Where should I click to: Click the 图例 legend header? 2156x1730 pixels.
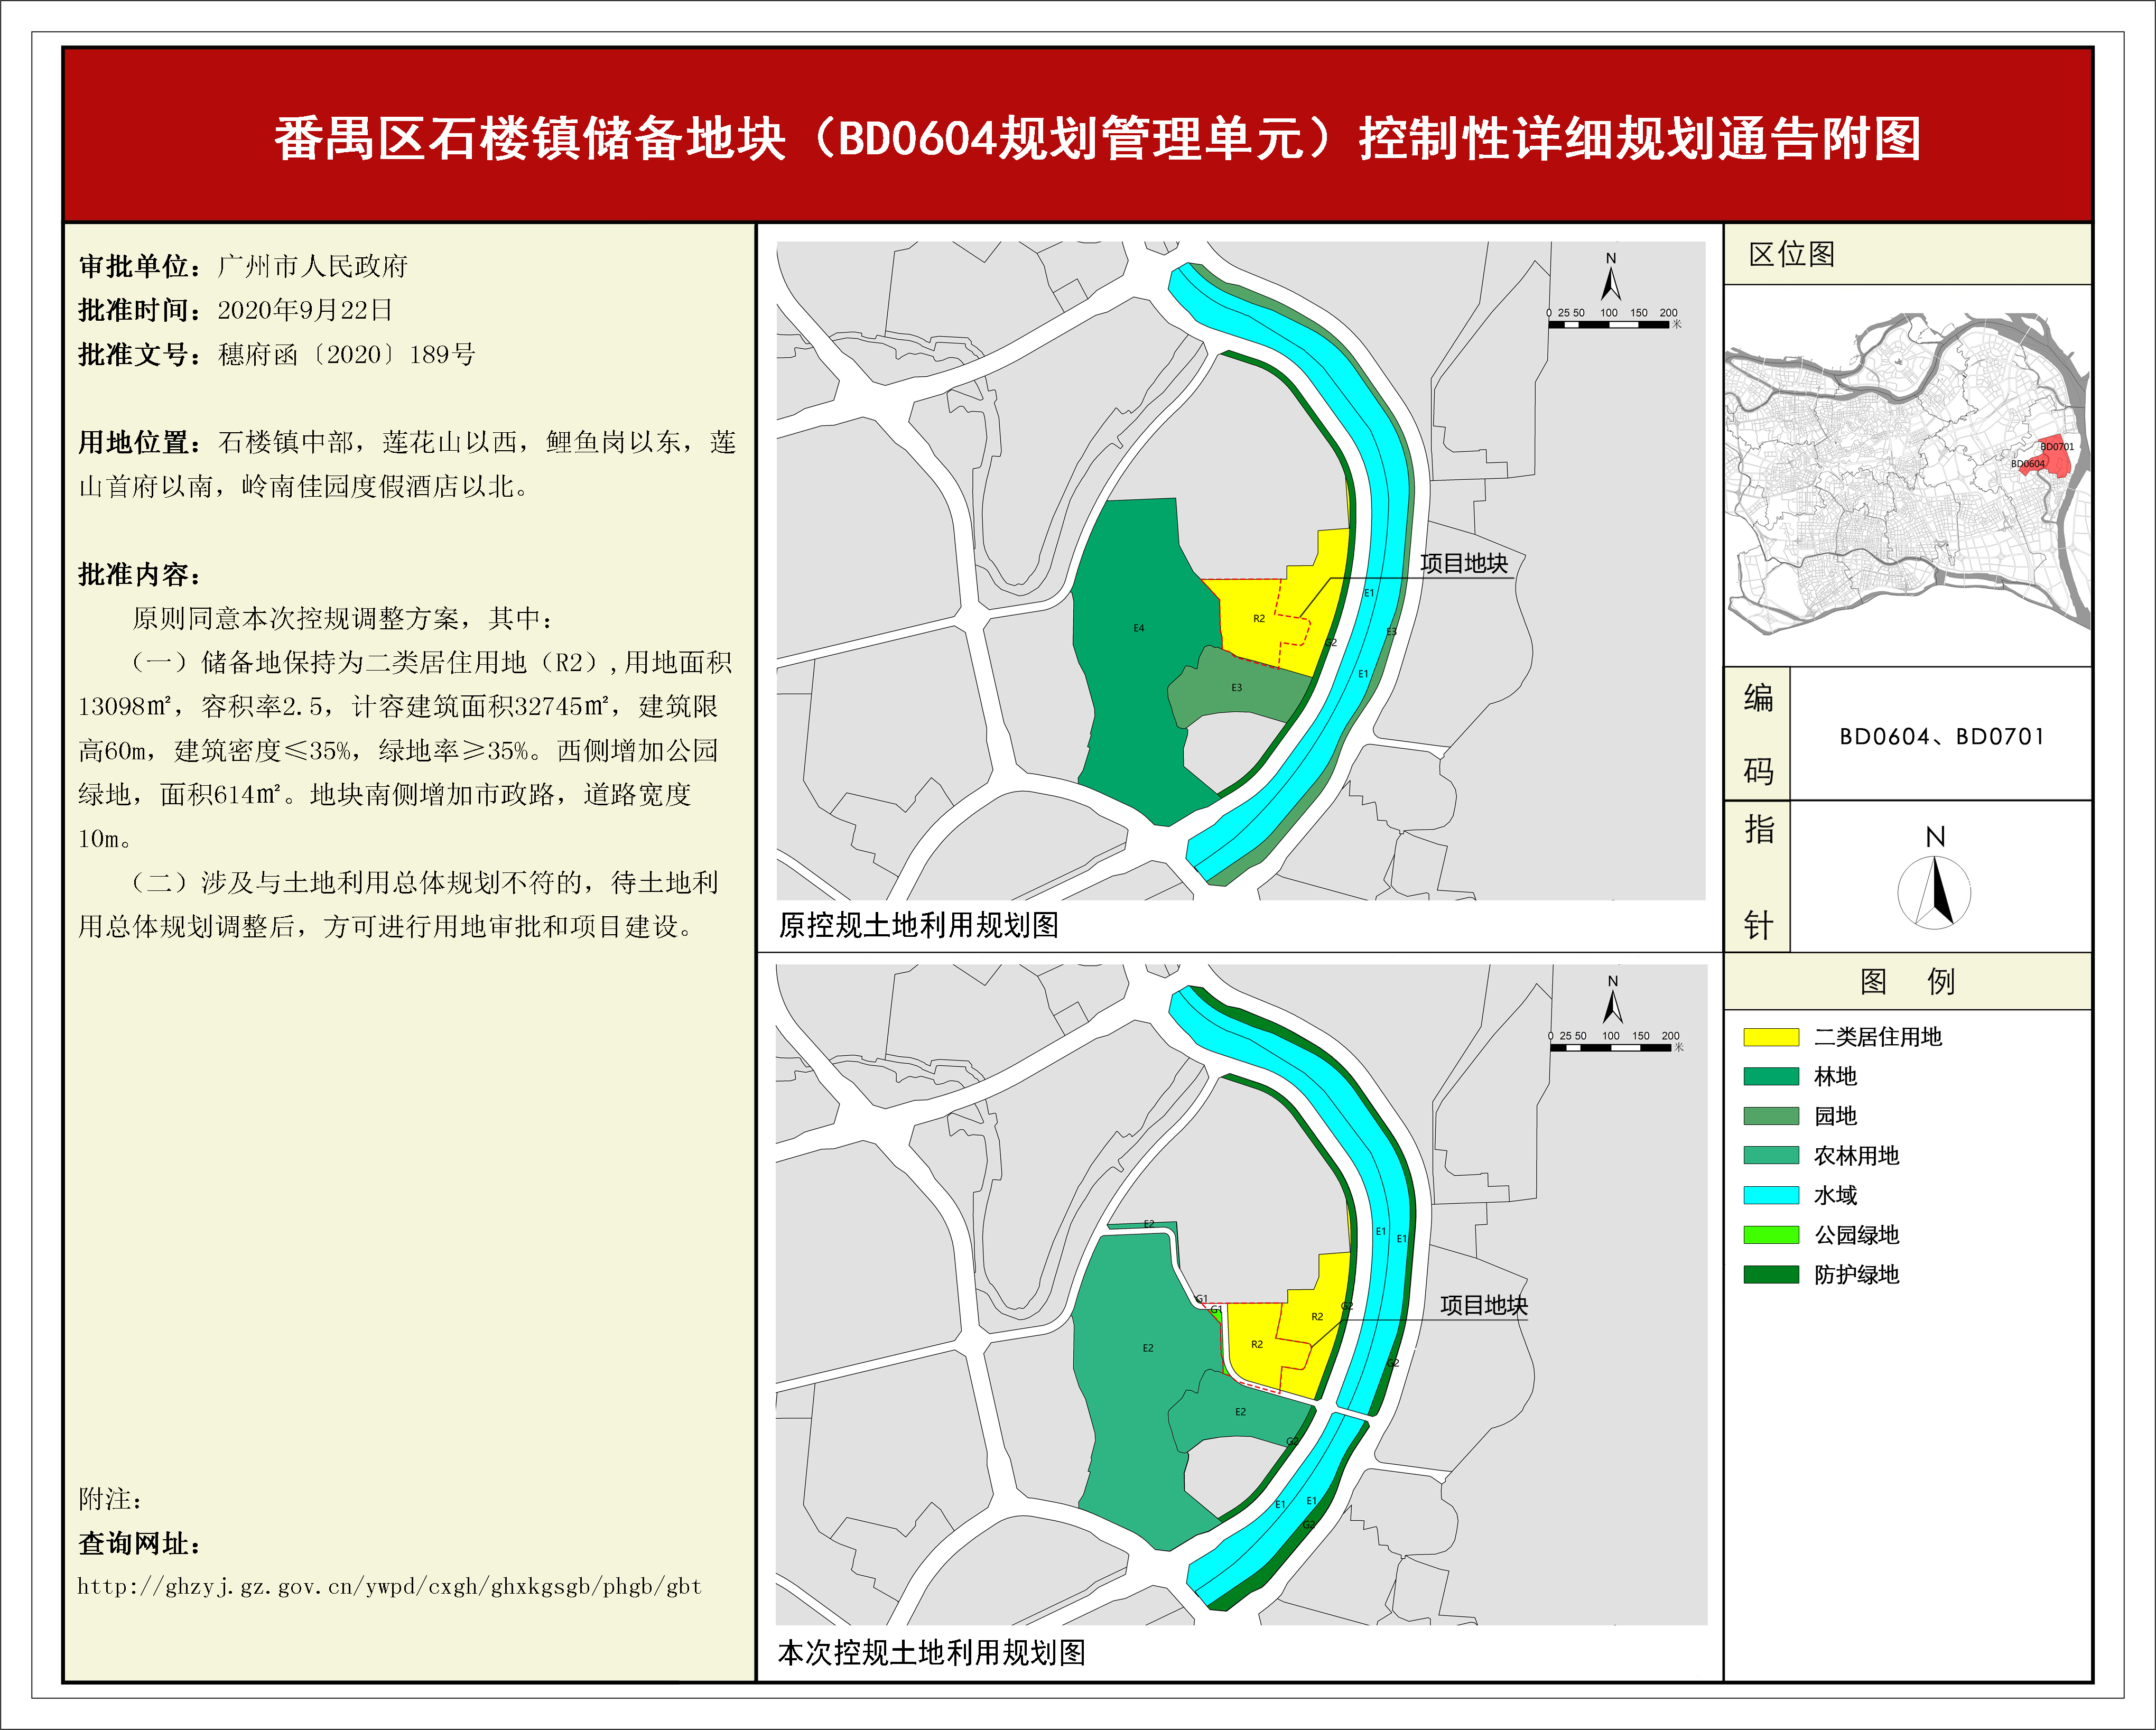coord(1907,981)
